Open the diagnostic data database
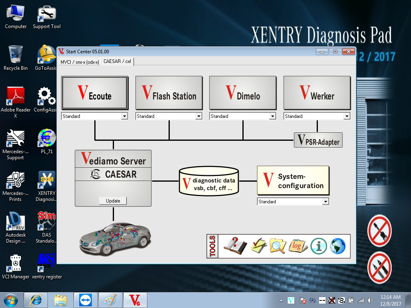Viewport: 411px width, 308px height. (x=209, y=181)
